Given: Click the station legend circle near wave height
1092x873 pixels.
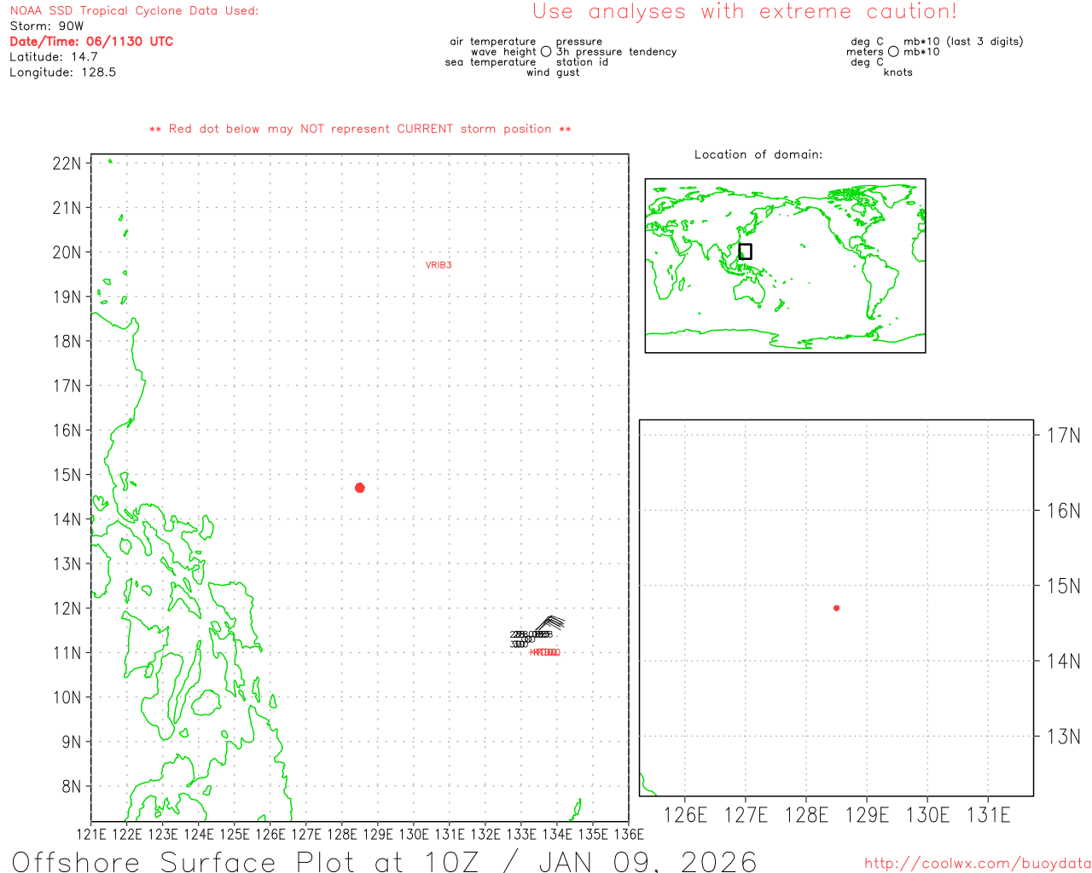Looking at the screenshot, I should (x=546, y=52).
